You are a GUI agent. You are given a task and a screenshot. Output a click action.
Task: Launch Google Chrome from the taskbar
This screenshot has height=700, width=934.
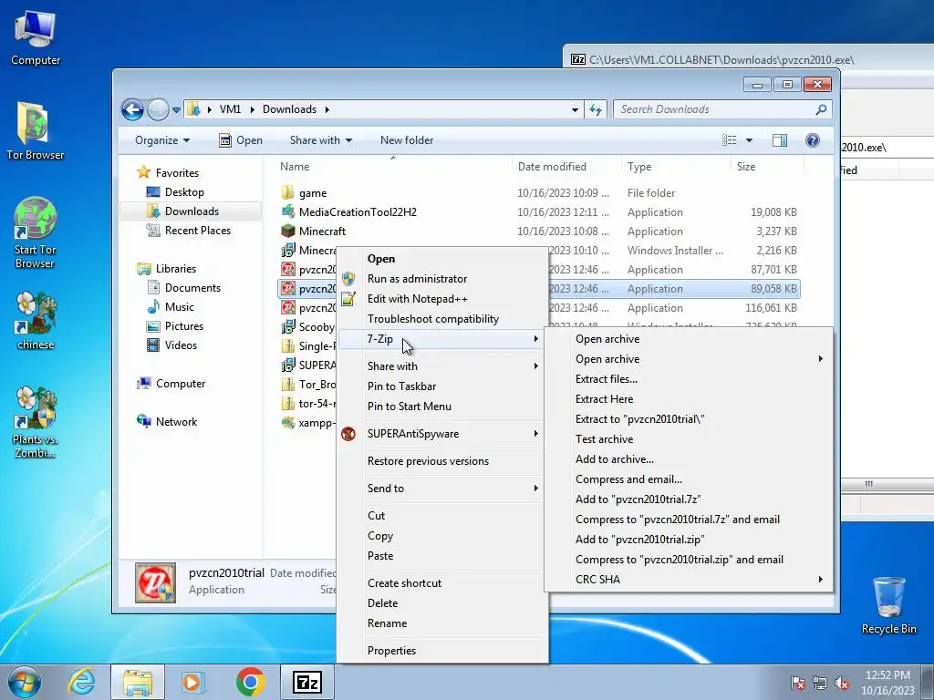click(250, 682)
